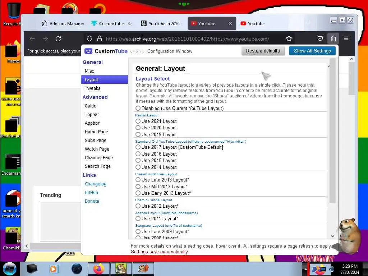Select Use 2017 Layout CustomTube Default
This screenshot has width=368, height=276.
pyautogui.click(x=138, y=147)
